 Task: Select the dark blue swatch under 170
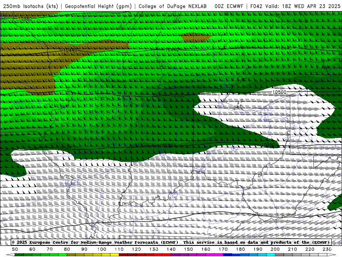point(227,255)
